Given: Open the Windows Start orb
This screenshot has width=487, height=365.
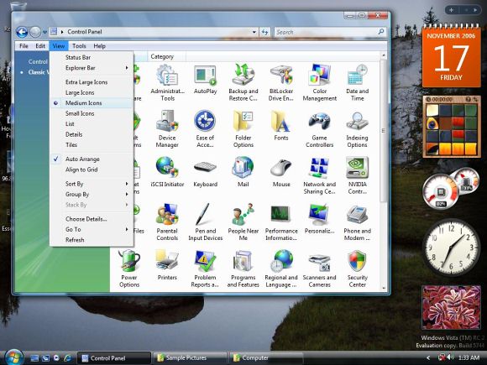Looking at the screenshot, I should pos(13,357).
